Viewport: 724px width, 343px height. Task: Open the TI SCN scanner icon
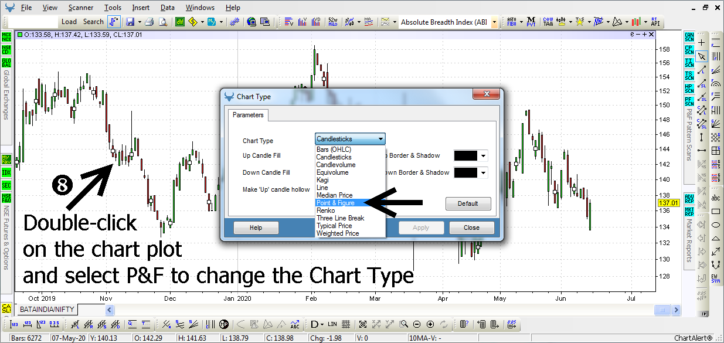(x=689, y=62)
